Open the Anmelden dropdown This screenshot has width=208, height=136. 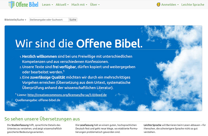point(170,5)
